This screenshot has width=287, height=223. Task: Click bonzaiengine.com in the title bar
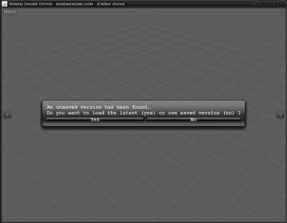[75, 4]
